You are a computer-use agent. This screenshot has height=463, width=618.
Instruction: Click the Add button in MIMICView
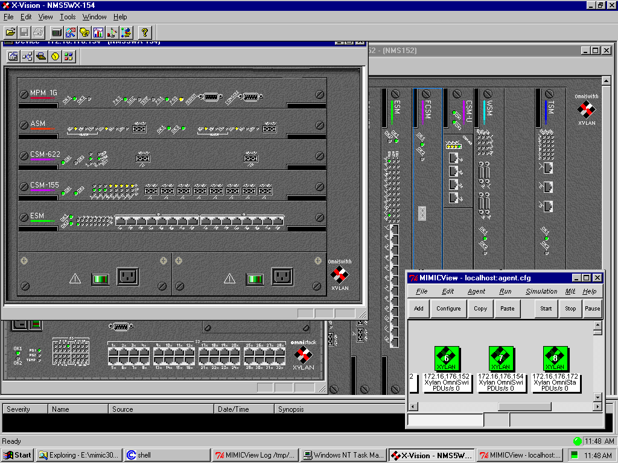419,309
